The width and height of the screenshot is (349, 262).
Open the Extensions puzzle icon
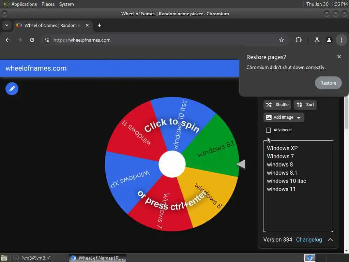[x=299, y=40]
